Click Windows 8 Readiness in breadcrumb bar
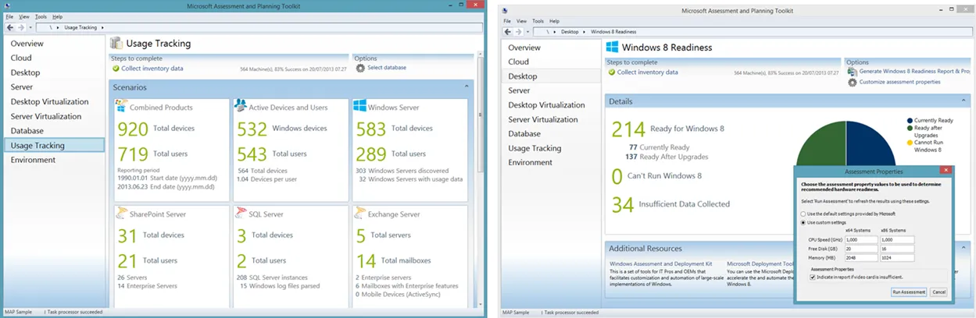The width and height of the screenshot is (976, 318). (613, 32)
